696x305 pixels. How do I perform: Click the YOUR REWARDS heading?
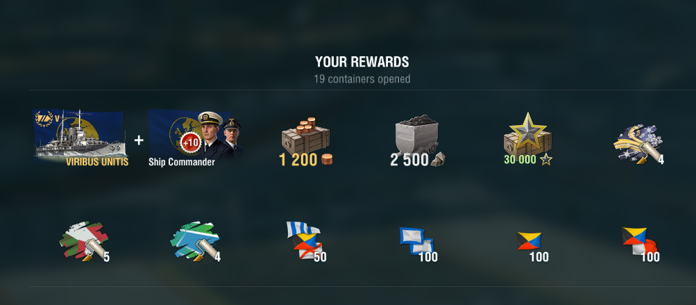pyautogui.click(x=362, y=62)
